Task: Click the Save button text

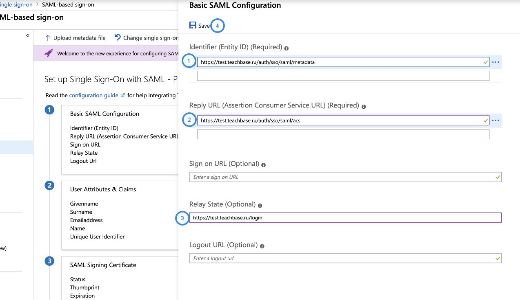Action: 204,26
